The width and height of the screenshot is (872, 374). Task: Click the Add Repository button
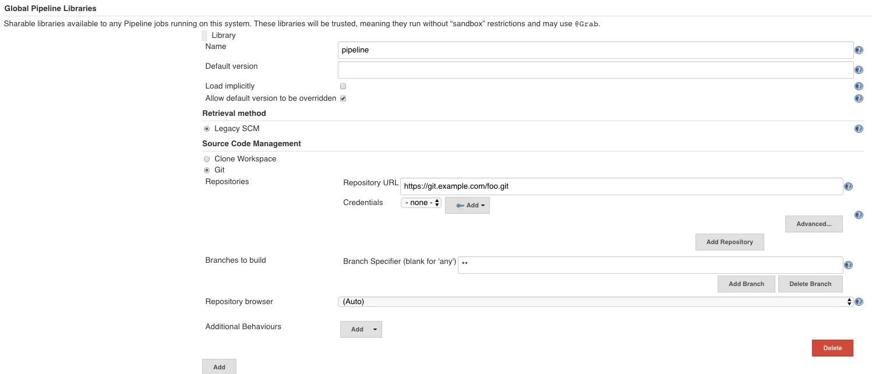[729, 242]
